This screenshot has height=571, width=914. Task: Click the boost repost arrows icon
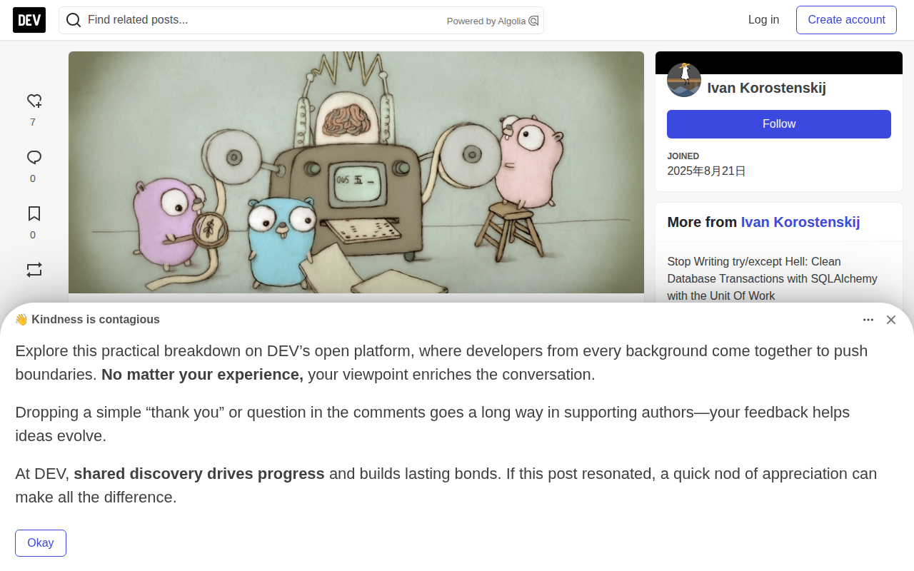tap(34, 270)
